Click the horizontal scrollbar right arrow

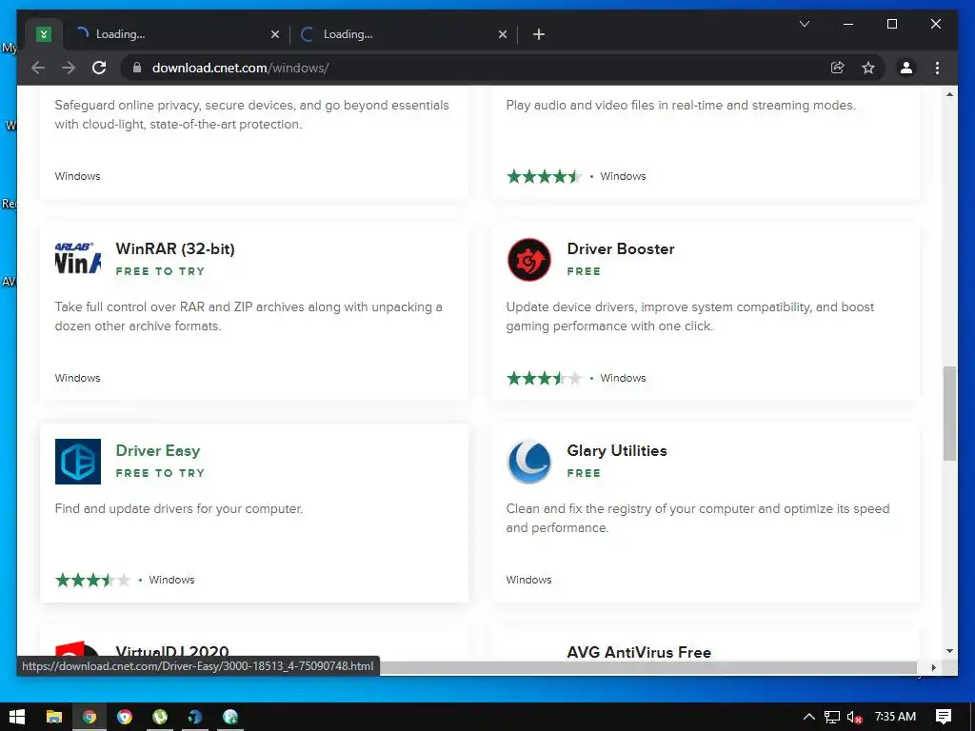tap(933, 667)
